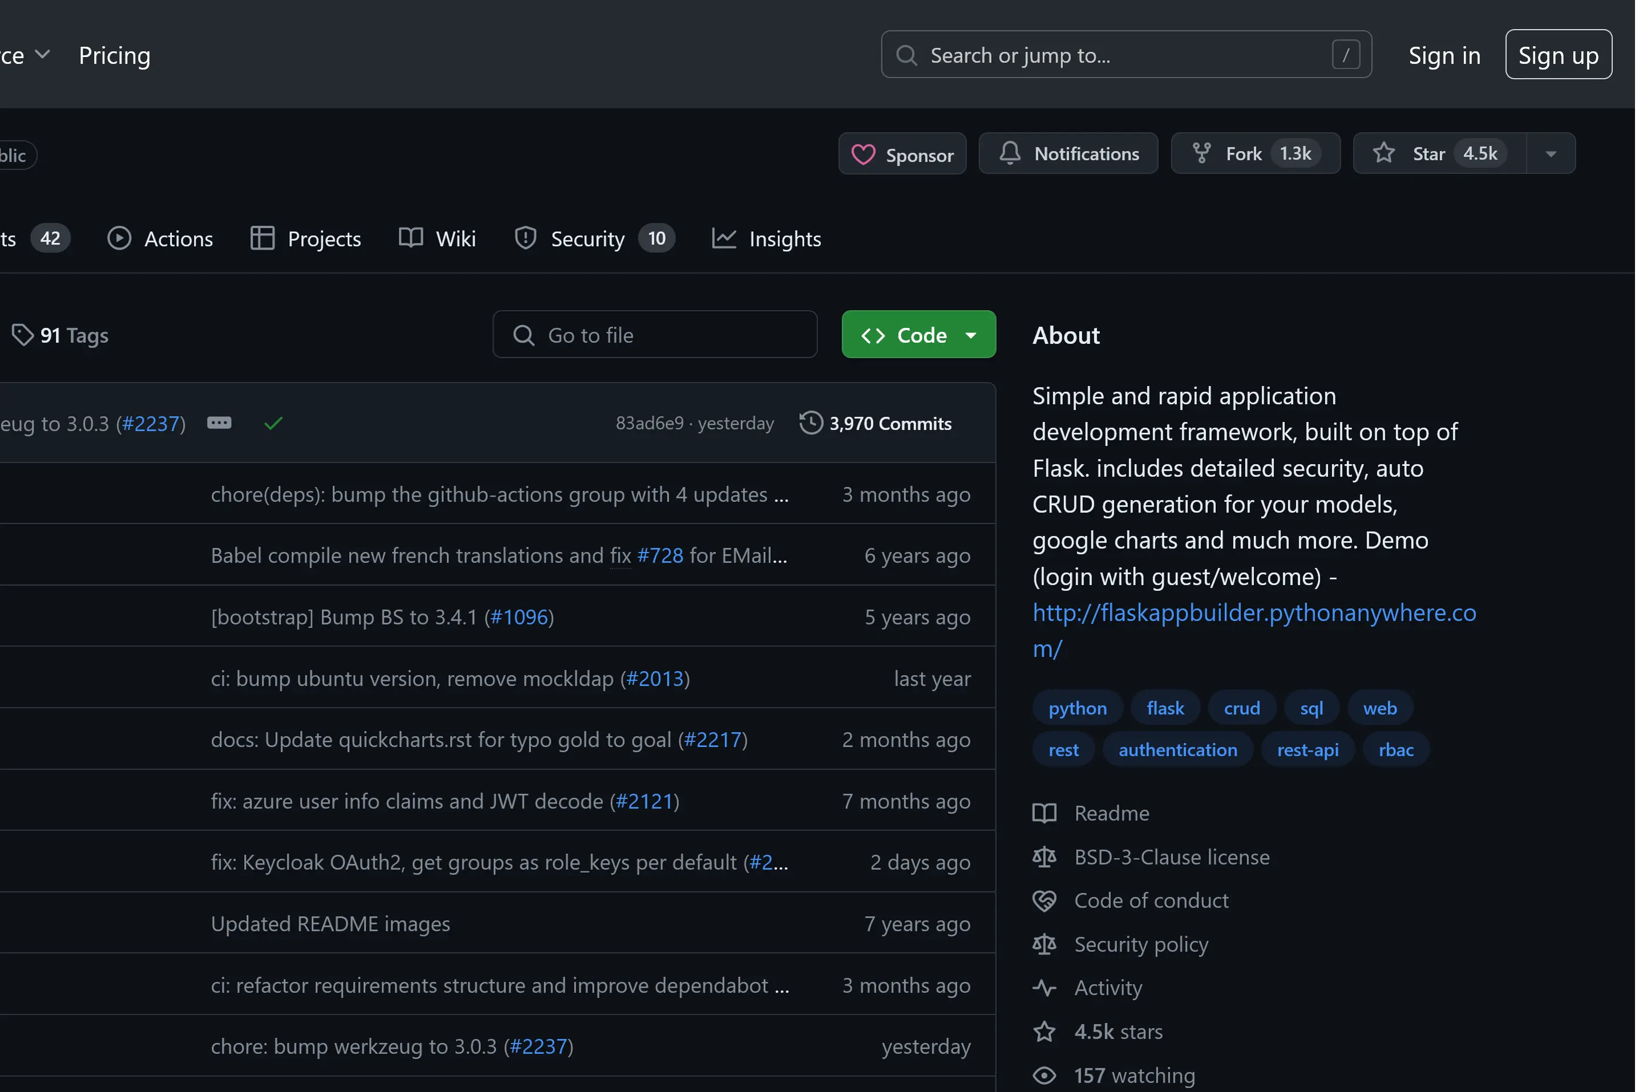The height and width of the screenshot is (1092, 1639).
Task: Open pull request #2121 link
Action: coord(644,801)
